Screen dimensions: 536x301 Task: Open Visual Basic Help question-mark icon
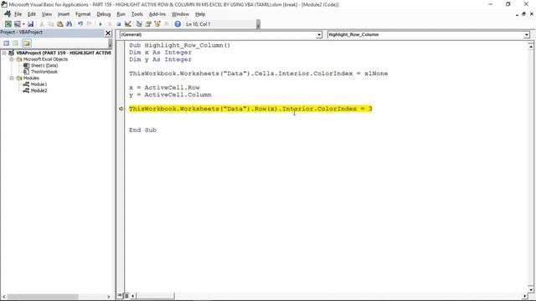click(178, 24)
